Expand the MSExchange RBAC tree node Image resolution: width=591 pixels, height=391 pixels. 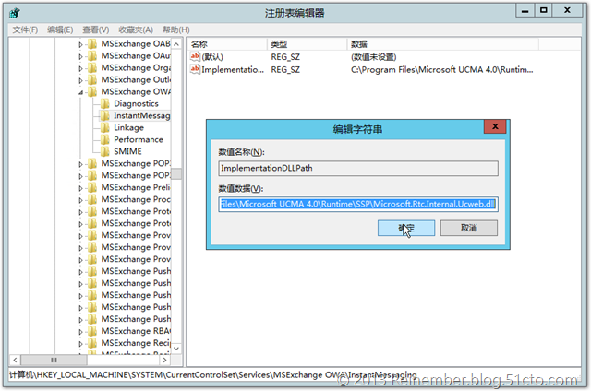81,331
